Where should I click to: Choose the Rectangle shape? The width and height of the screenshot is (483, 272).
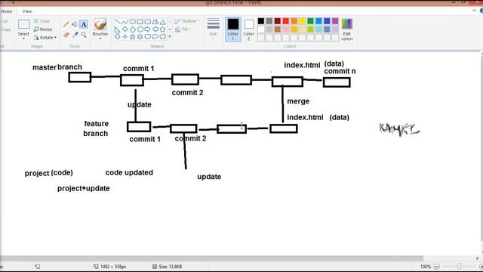[x=140, y=22]
